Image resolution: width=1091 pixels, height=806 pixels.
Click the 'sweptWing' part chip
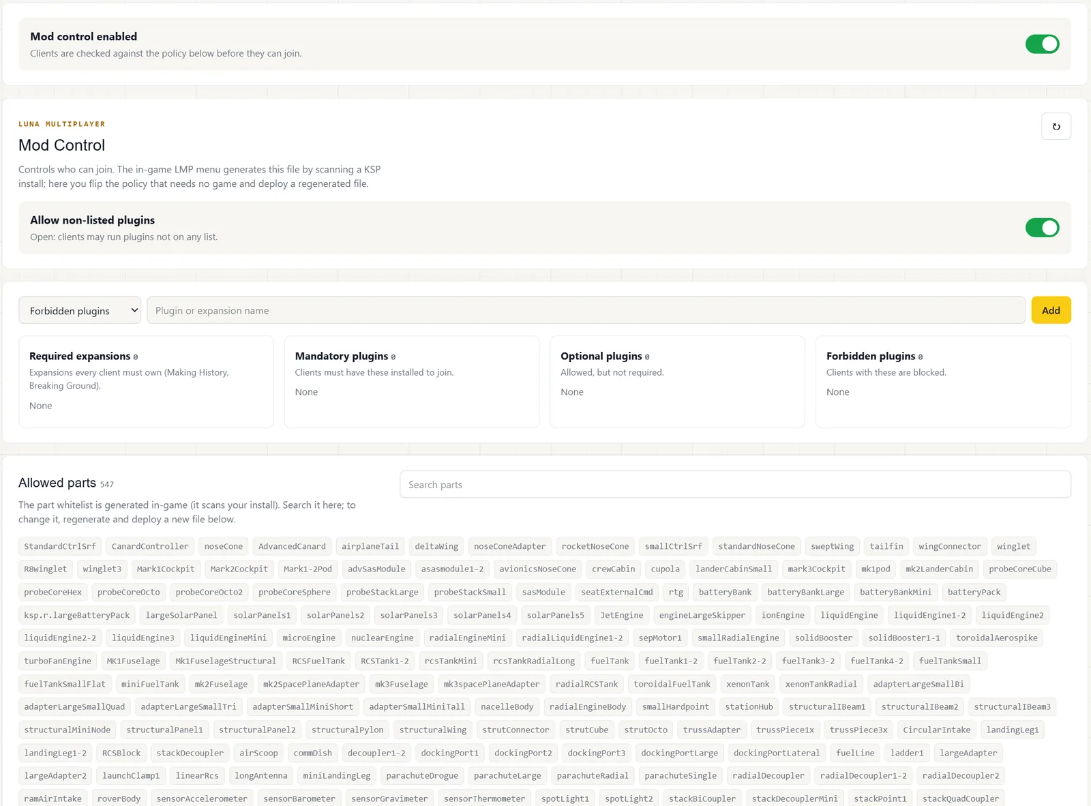[x=832, y=546]
